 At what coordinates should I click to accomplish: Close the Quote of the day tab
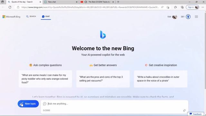click(x=40, y=2)
